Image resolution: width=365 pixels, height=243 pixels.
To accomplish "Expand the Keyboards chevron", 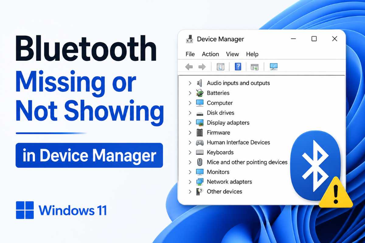I will pos(190,152).
